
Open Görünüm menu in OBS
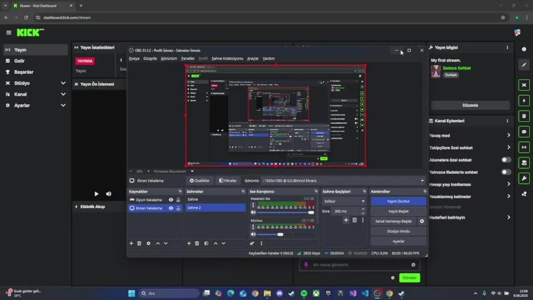[169, 59]
